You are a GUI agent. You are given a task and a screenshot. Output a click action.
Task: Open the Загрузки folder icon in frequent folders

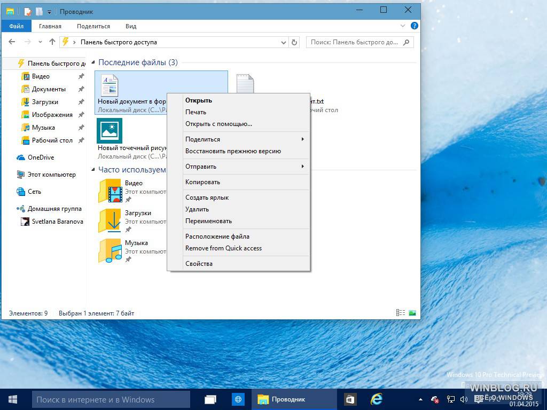pyautogui.click(x=110, y=220)
